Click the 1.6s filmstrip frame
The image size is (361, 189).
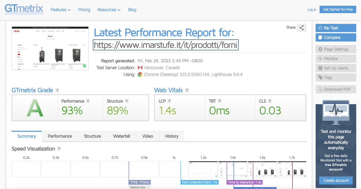click(x=262, y=169)
